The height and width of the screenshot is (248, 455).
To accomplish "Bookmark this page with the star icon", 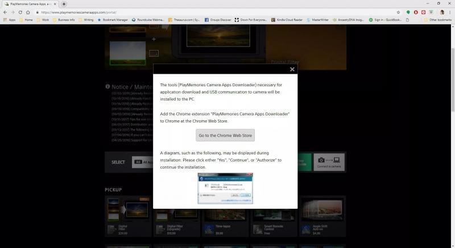I will click(x=398, y=12).
